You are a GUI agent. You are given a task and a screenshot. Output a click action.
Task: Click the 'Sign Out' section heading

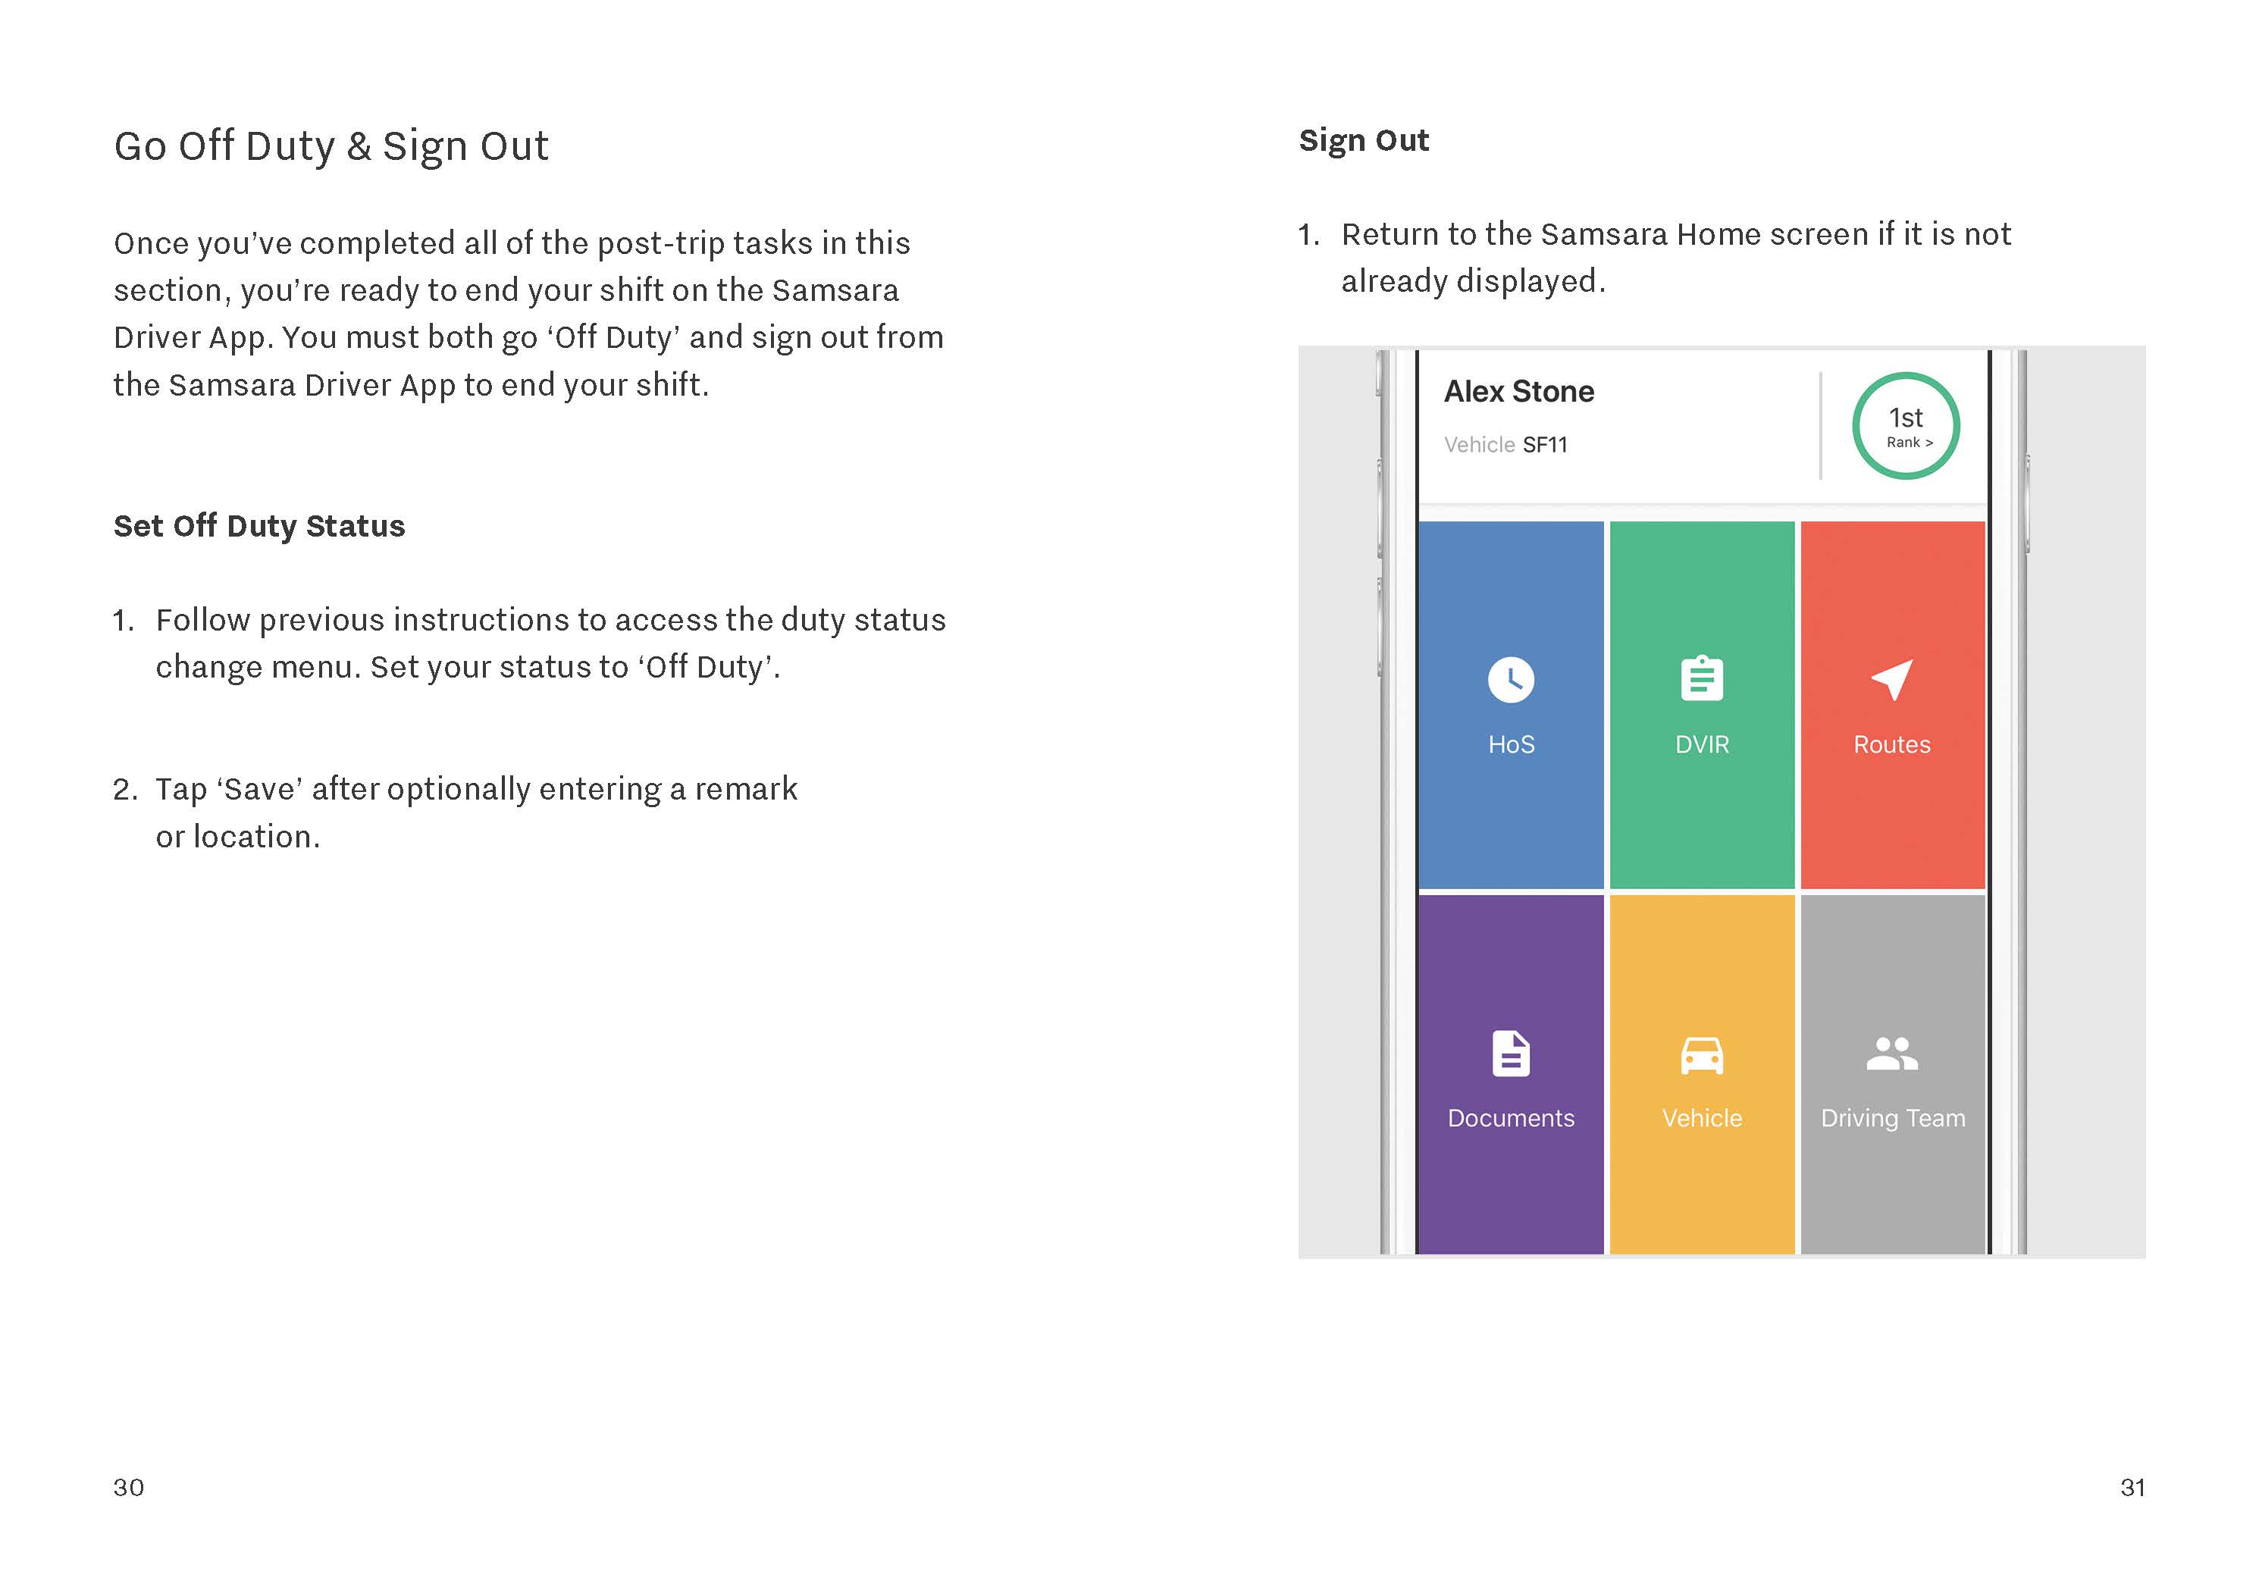click(1363, 141)
